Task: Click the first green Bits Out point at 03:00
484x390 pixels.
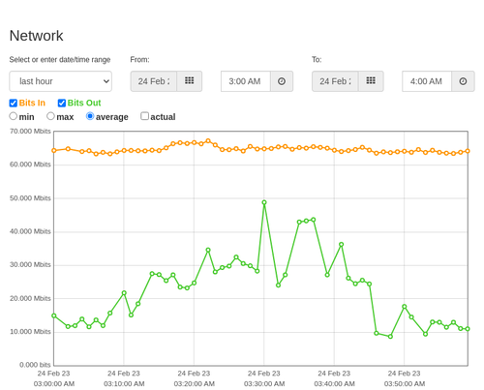Action: (x=54, y=315)
